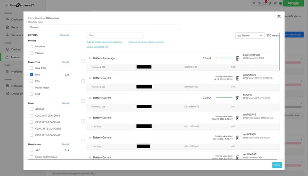
Task: Open Firmware in the sidebar
Action: tap(17, 86)
